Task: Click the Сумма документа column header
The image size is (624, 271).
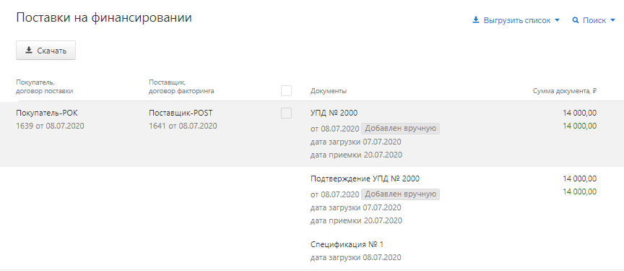Action: click(565, 91)
